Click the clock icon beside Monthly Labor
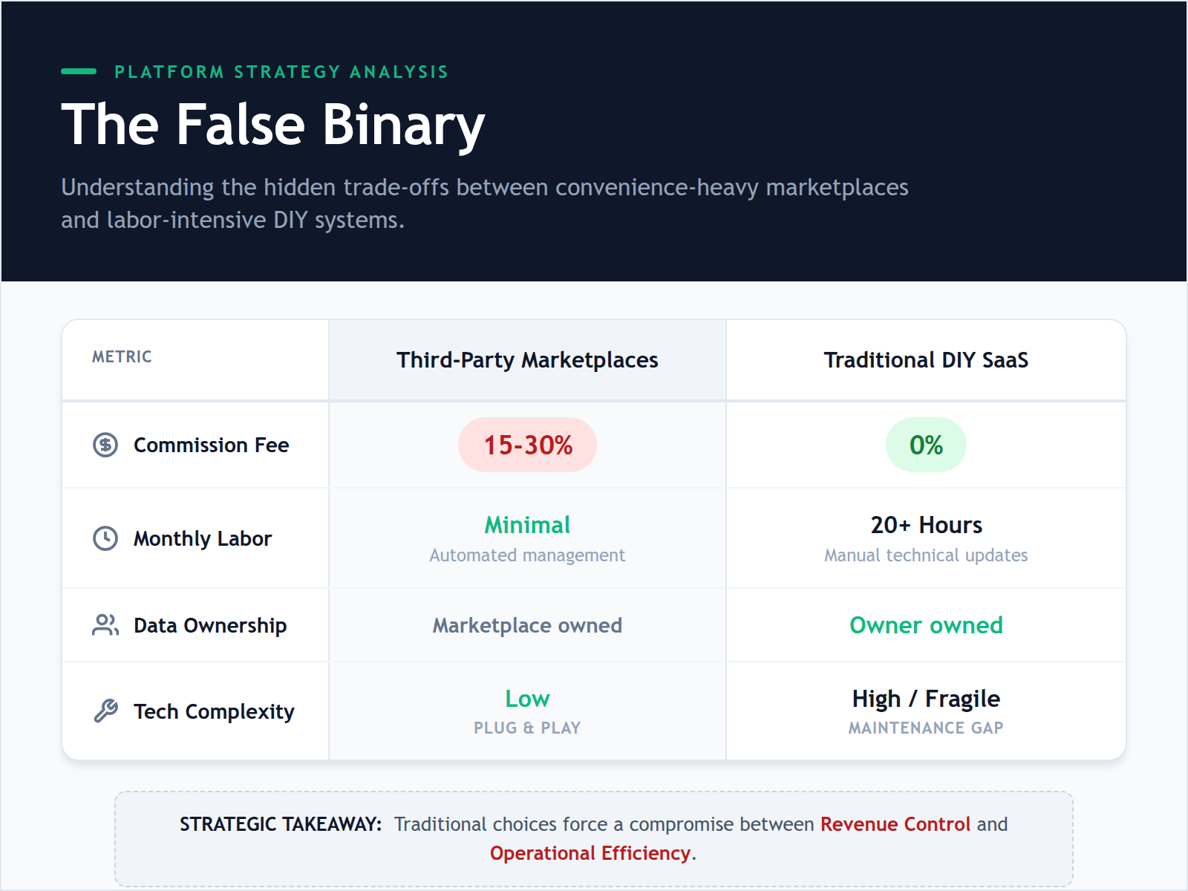 coord(105,538)
